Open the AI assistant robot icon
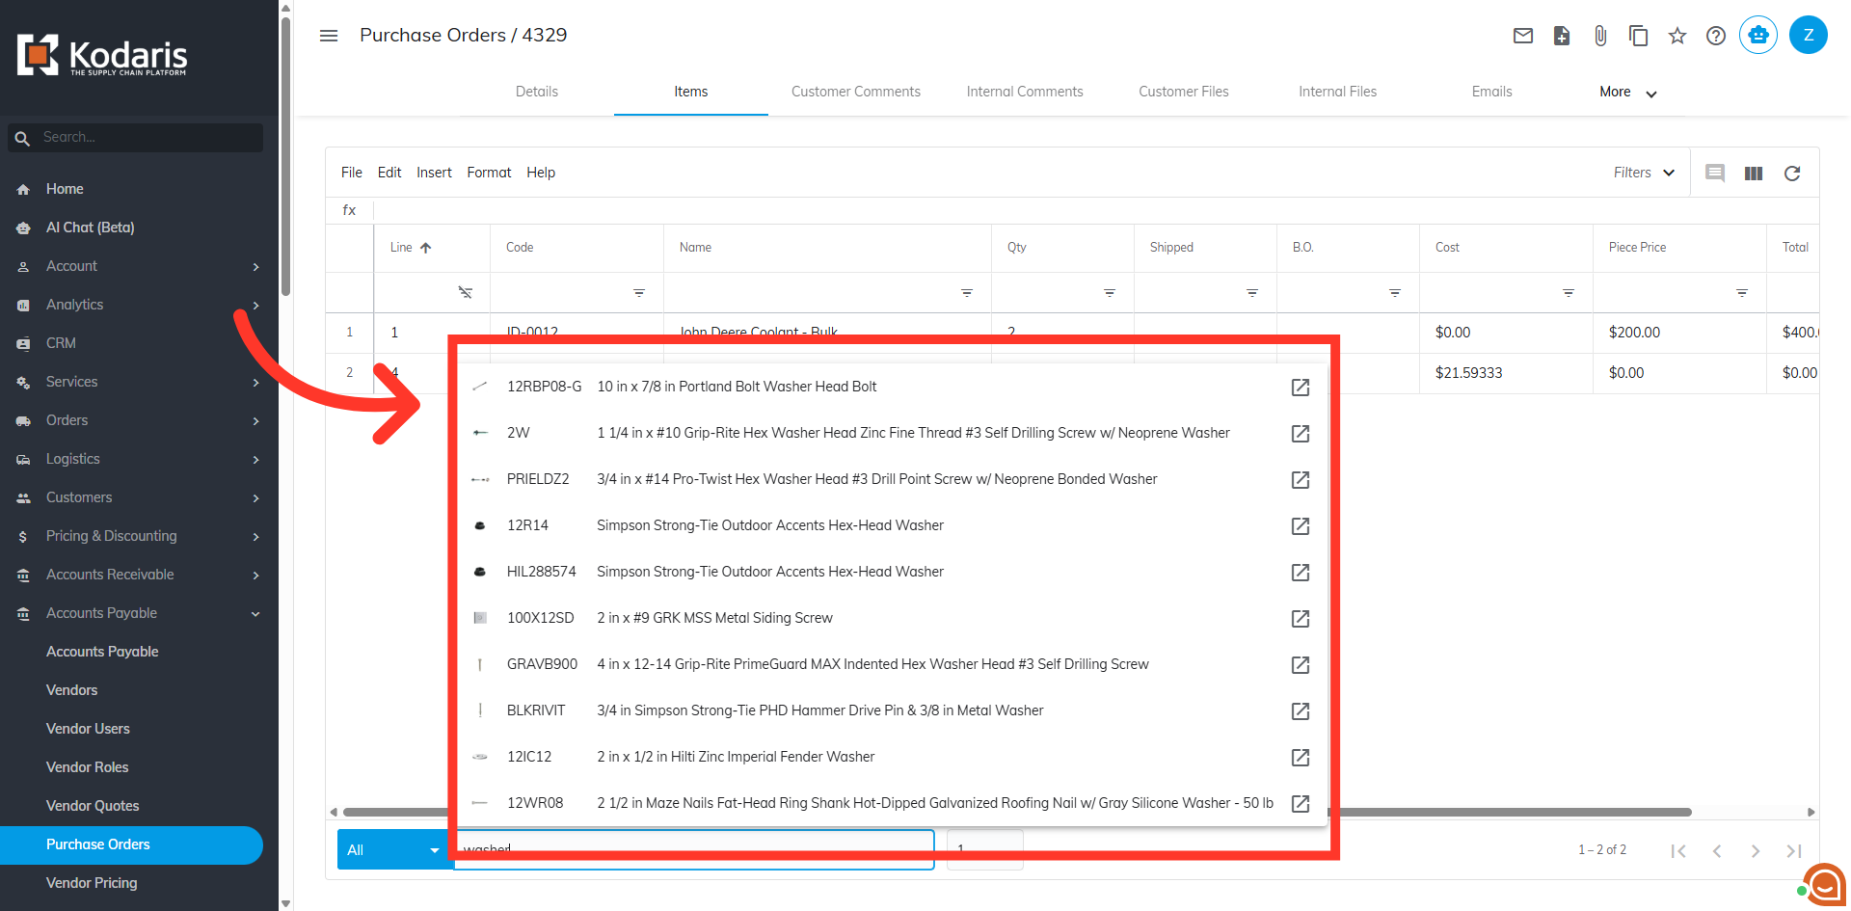1851x911 pixels. point(1758,36)
